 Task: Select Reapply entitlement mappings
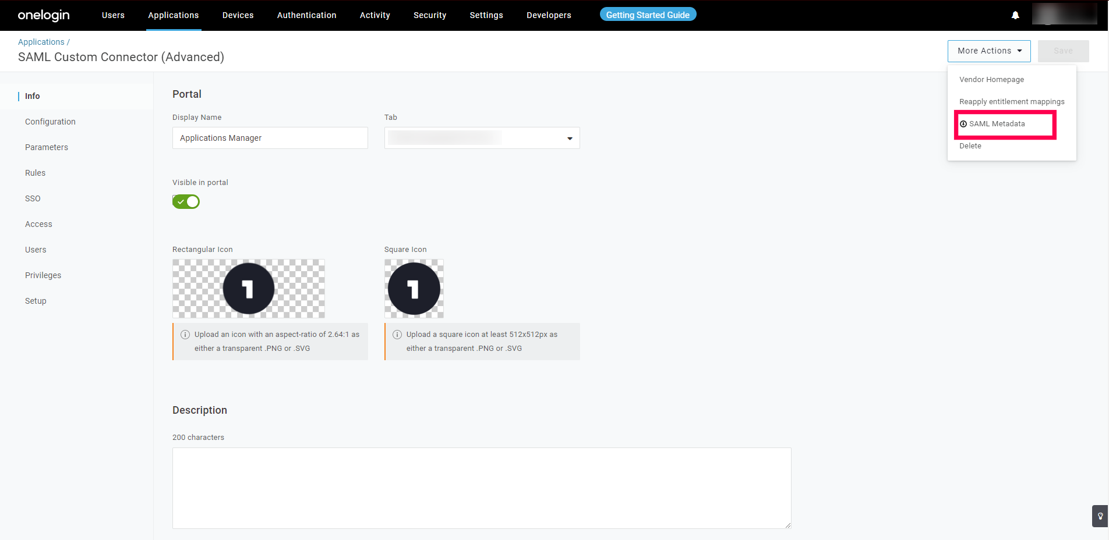1012,102
